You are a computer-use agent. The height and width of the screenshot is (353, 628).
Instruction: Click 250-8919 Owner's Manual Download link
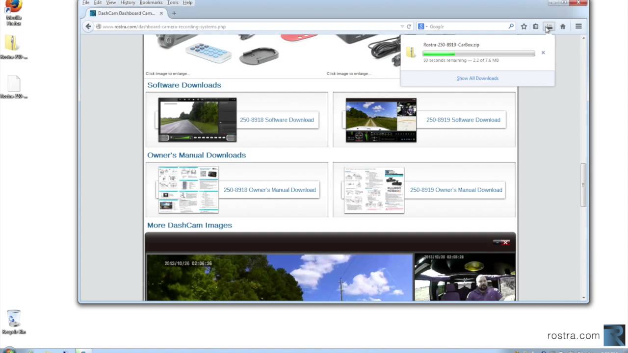click(456, 190)
